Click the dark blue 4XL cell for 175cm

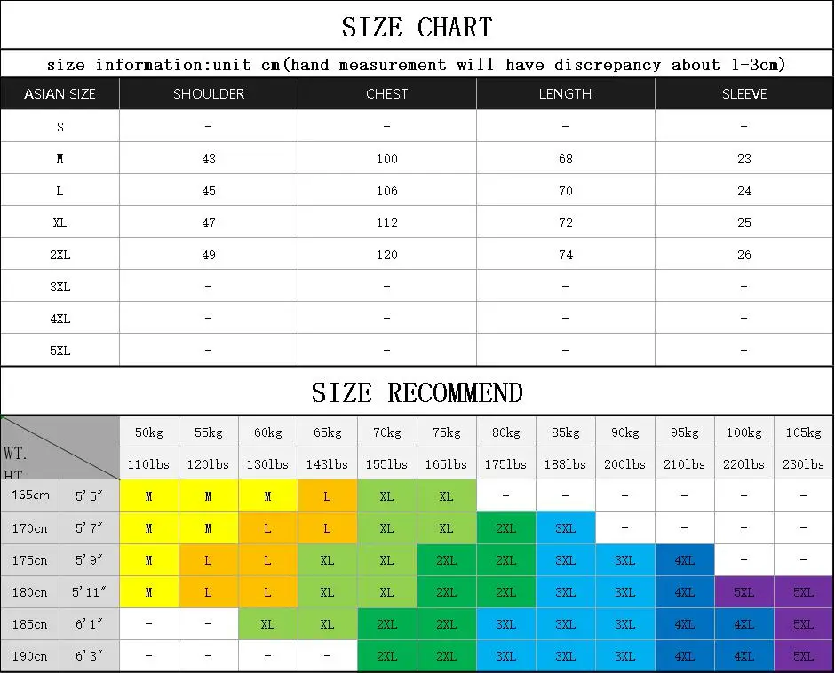(x=685, y=560)
